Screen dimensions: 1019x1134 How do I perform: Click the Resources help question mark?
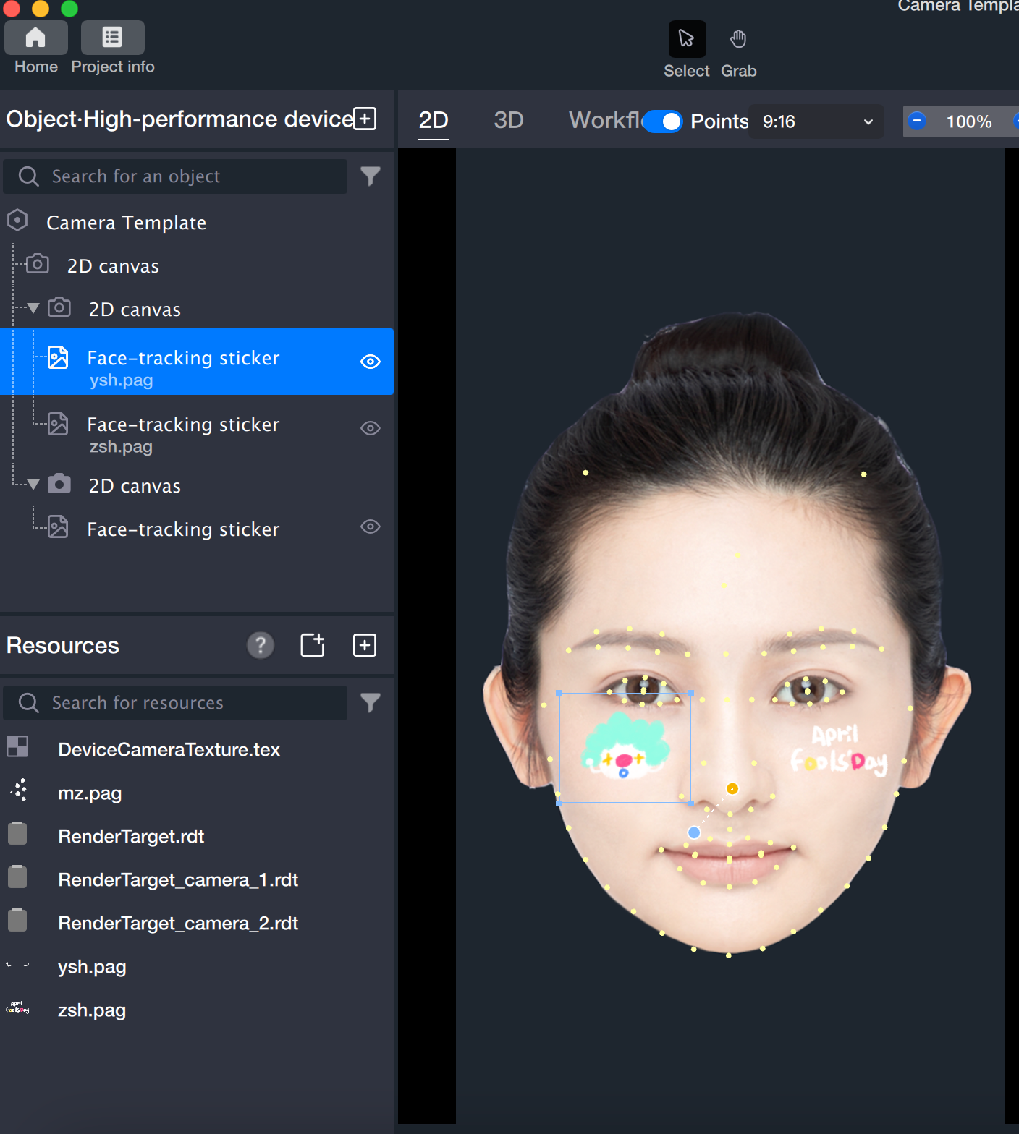tap(261, 645)
